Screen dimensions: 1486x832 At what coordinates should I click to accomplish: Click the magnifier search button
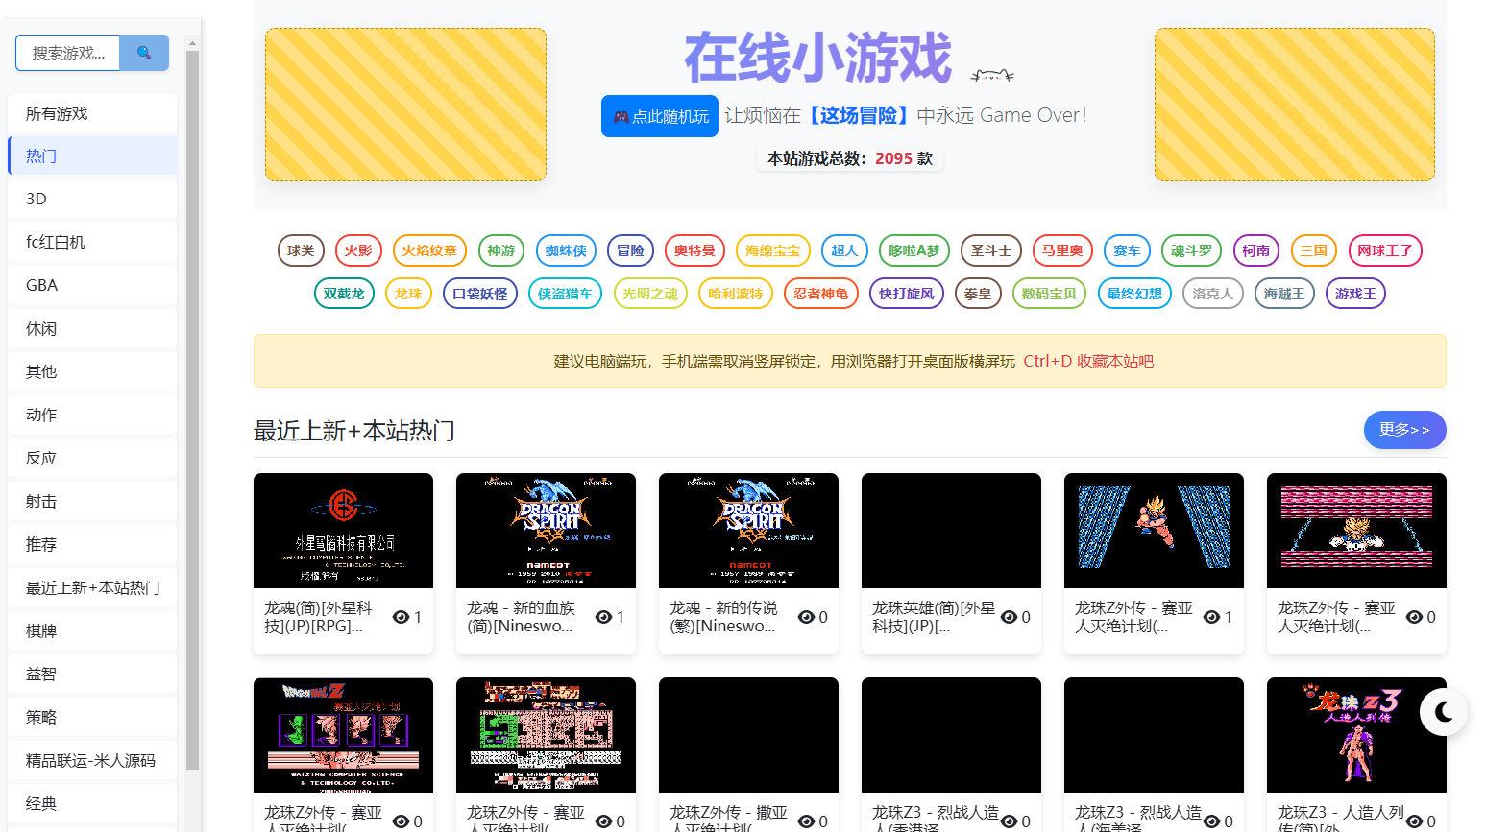coord(144,53)
